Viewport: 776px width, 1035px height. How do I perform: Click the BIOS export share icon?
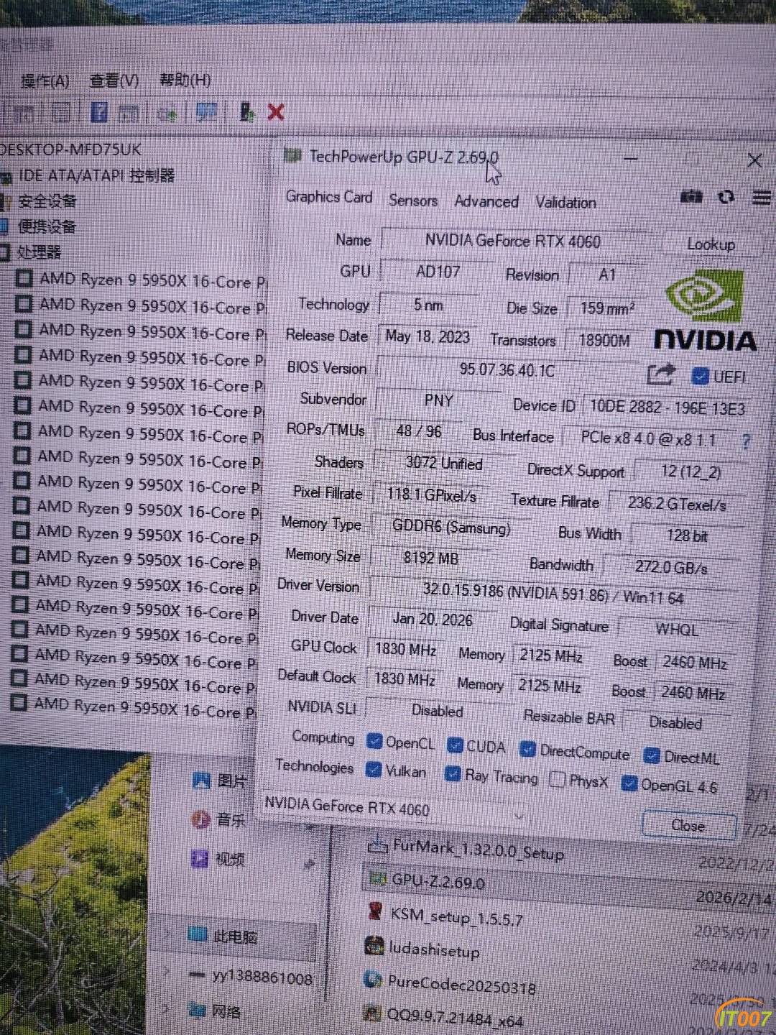661,374
